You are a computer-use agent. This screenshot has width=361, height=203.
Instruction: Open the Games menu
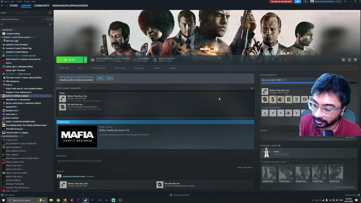click(x=27, y=1)
